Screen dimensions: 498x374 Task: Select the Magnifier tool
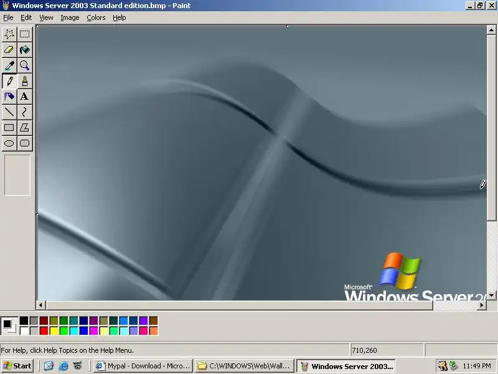click(x=25, y=65)
